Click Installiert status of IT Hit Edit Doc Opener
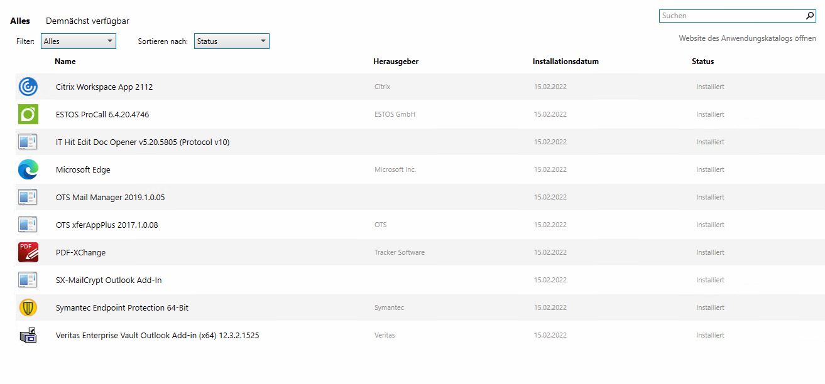This screenshot has height=384, width=825. pyautogui.click(x=710, y=142)
